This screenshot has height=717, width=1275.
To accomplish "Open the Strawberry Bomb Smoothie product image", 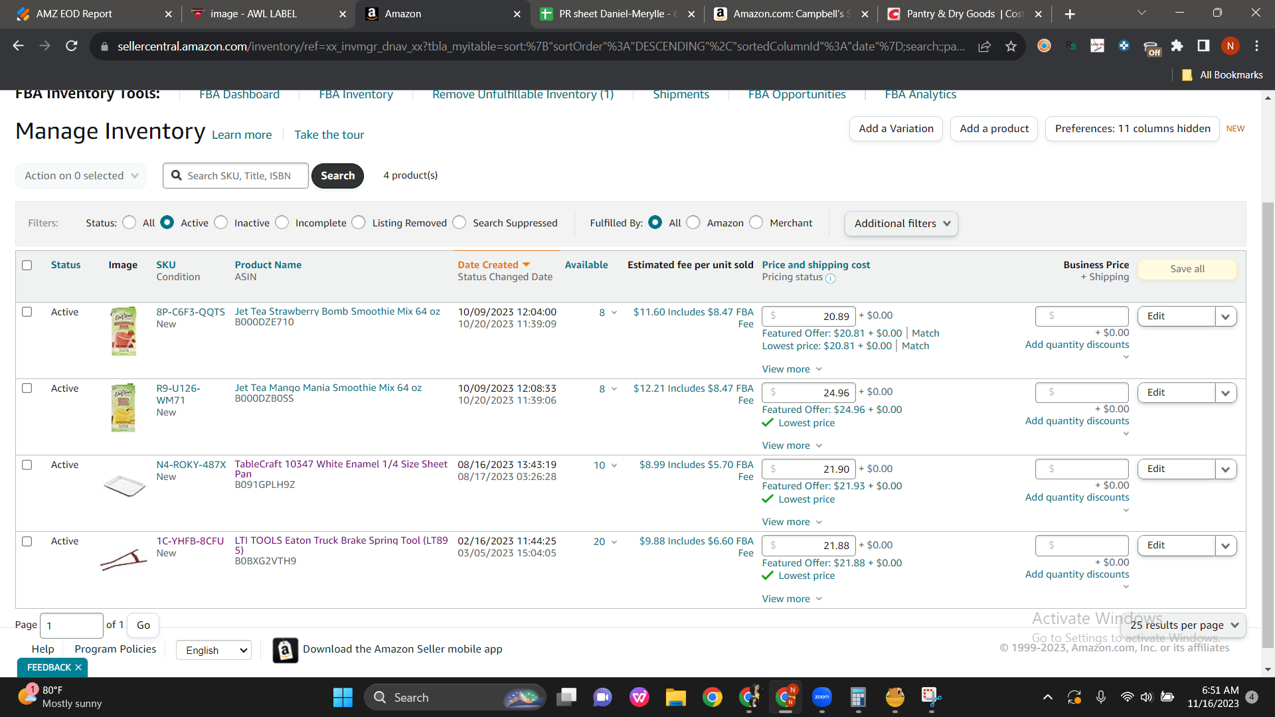I will tap(124, 331).
